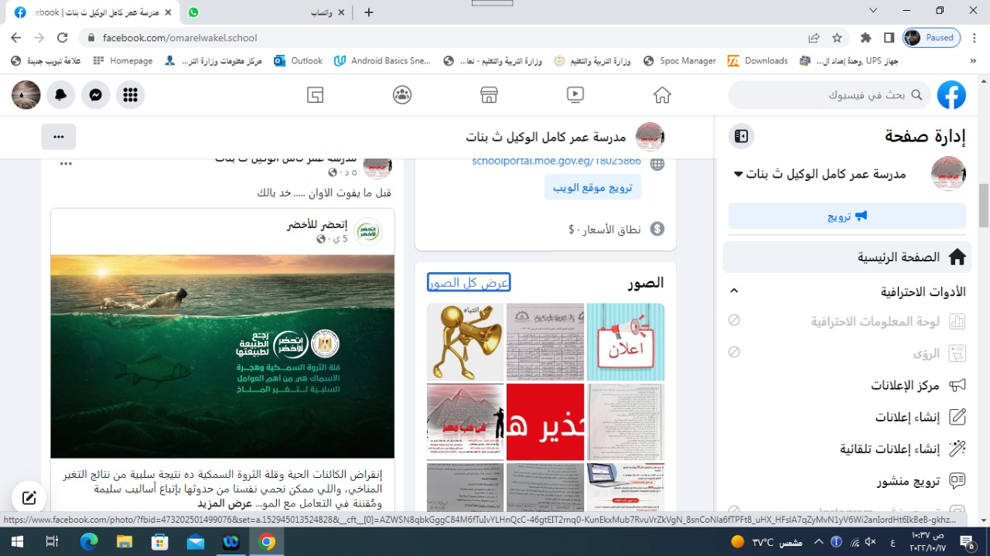Go back in browser history
This screenshot has height=556, width=990.
point(15,37)
